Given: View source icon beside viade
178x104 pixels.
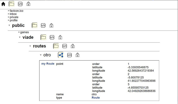Looking at the screenshot, I should click(52, 37).
